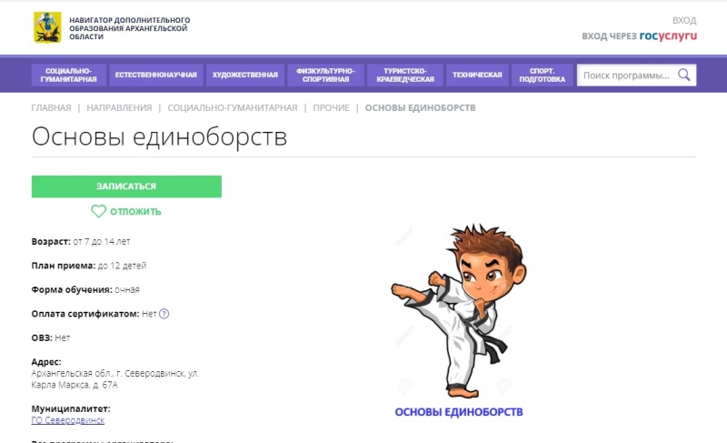Switch to the Техническая category tab
The width and height of the screenshot is (727, 443).
[x=477, y=75]
